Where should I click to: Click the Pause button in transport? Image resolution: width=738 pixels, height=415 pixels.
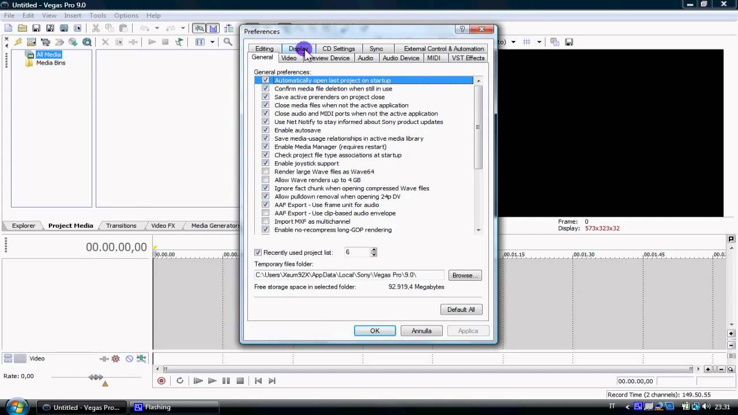(x=226, y=380)
